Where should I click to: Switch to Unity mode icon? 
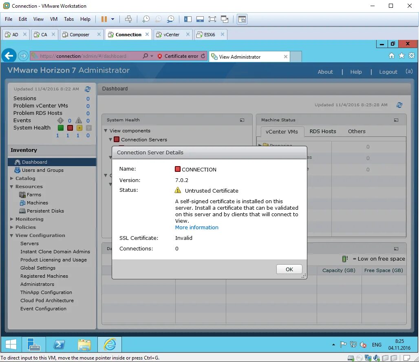point(225,19)
